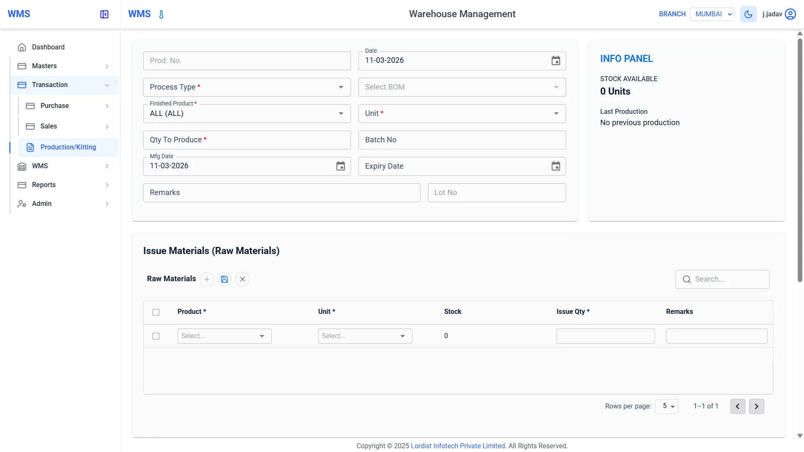
Task: Click the raw materials Search box
Action: 722,279
